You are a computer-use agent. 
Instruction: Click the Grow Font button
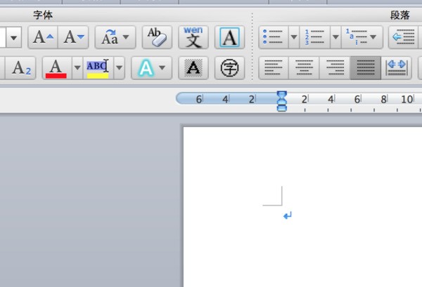[x=41, y=37]
